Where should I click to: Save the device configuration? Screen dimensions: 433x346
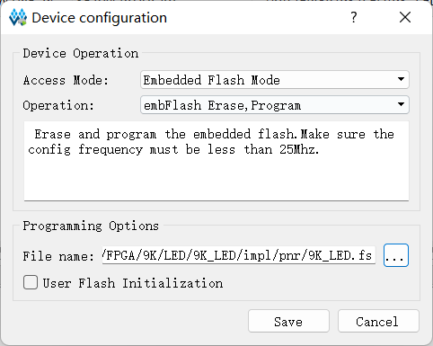[288, 321]
